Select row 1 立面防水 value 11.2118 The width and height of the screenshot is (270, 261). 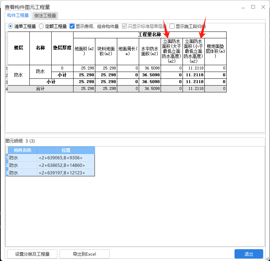pos(194,68)
